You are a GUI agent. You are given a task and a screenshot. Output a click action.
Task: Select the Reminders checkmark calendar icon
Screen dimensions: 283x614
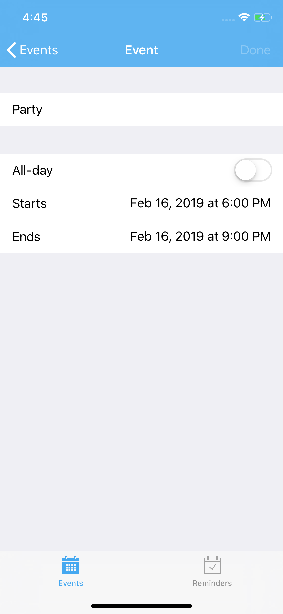pos(212,565)
